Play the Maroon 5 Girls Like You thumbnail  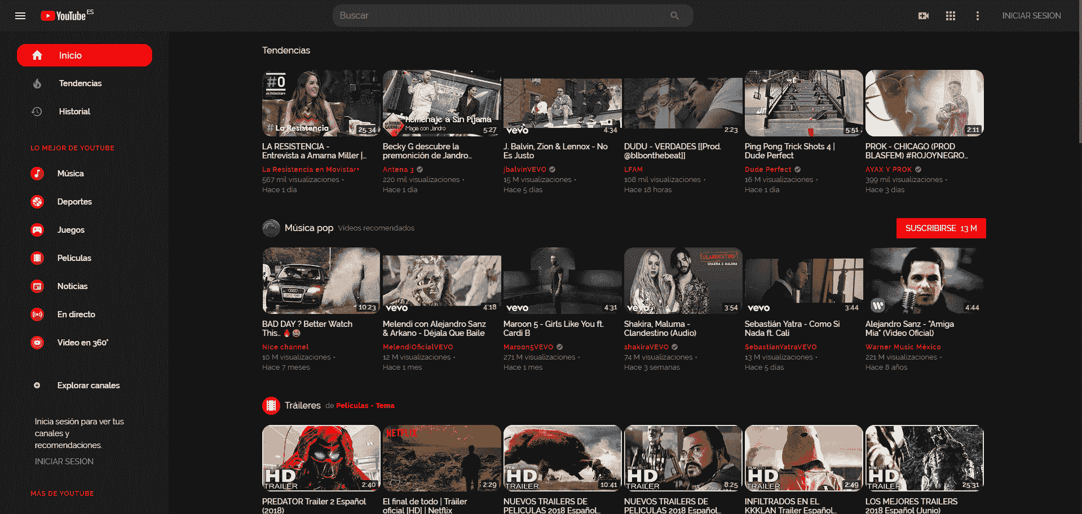[563, 281]
